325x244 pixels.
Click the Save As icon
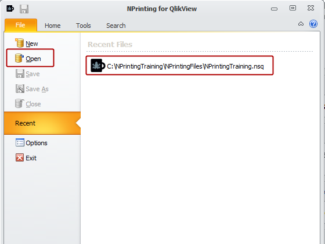point(20,88)
